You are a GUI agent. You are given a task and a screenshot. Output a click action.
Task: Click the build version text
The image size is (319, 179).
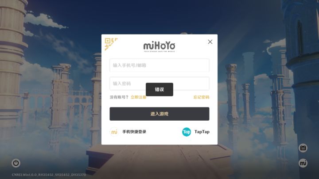(49, 175)
